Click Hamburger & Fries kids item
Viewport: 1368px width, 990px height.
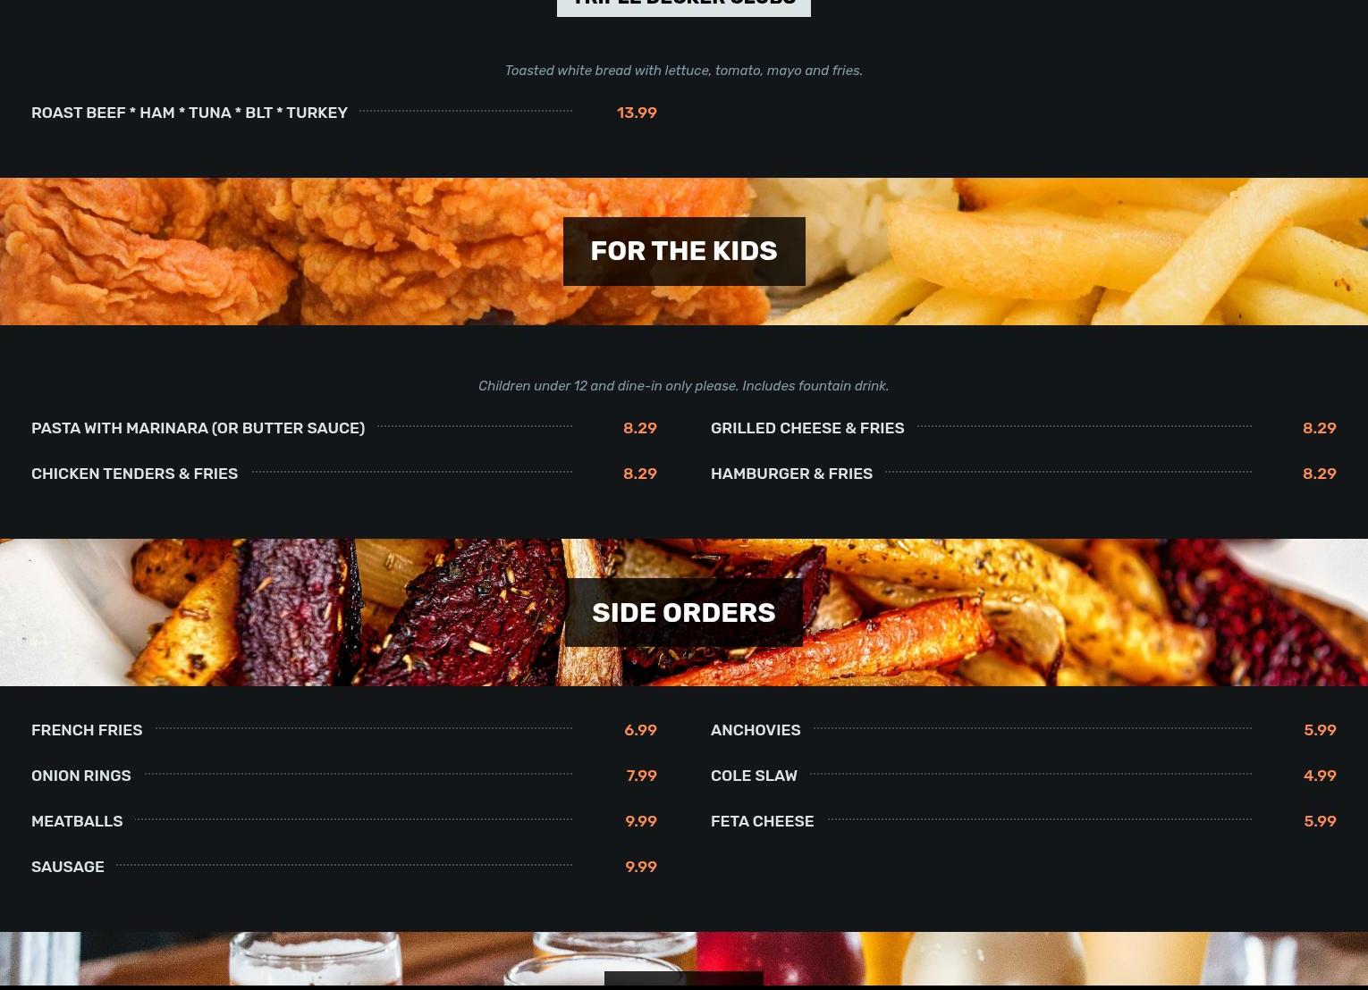[x=791, y=474]
